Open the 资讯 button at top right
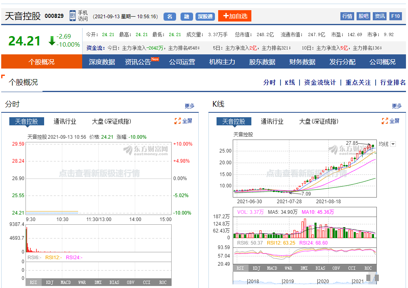Image resolution: width=408 pixels, height=288 pixels. 380,16
